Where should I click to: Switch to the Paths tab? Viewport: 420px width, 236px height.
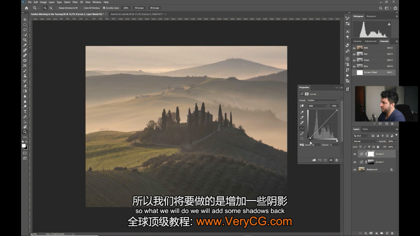click(365, 129)
